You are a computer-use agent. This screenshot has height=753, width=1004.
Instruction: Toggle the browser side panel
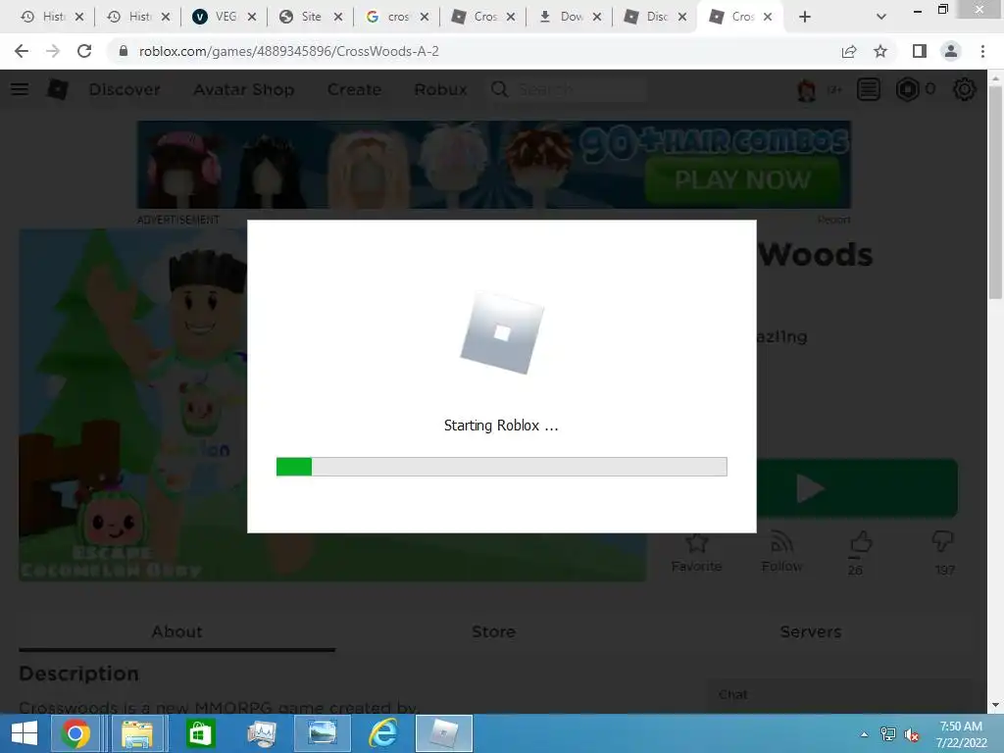click(x=920, y=51)
